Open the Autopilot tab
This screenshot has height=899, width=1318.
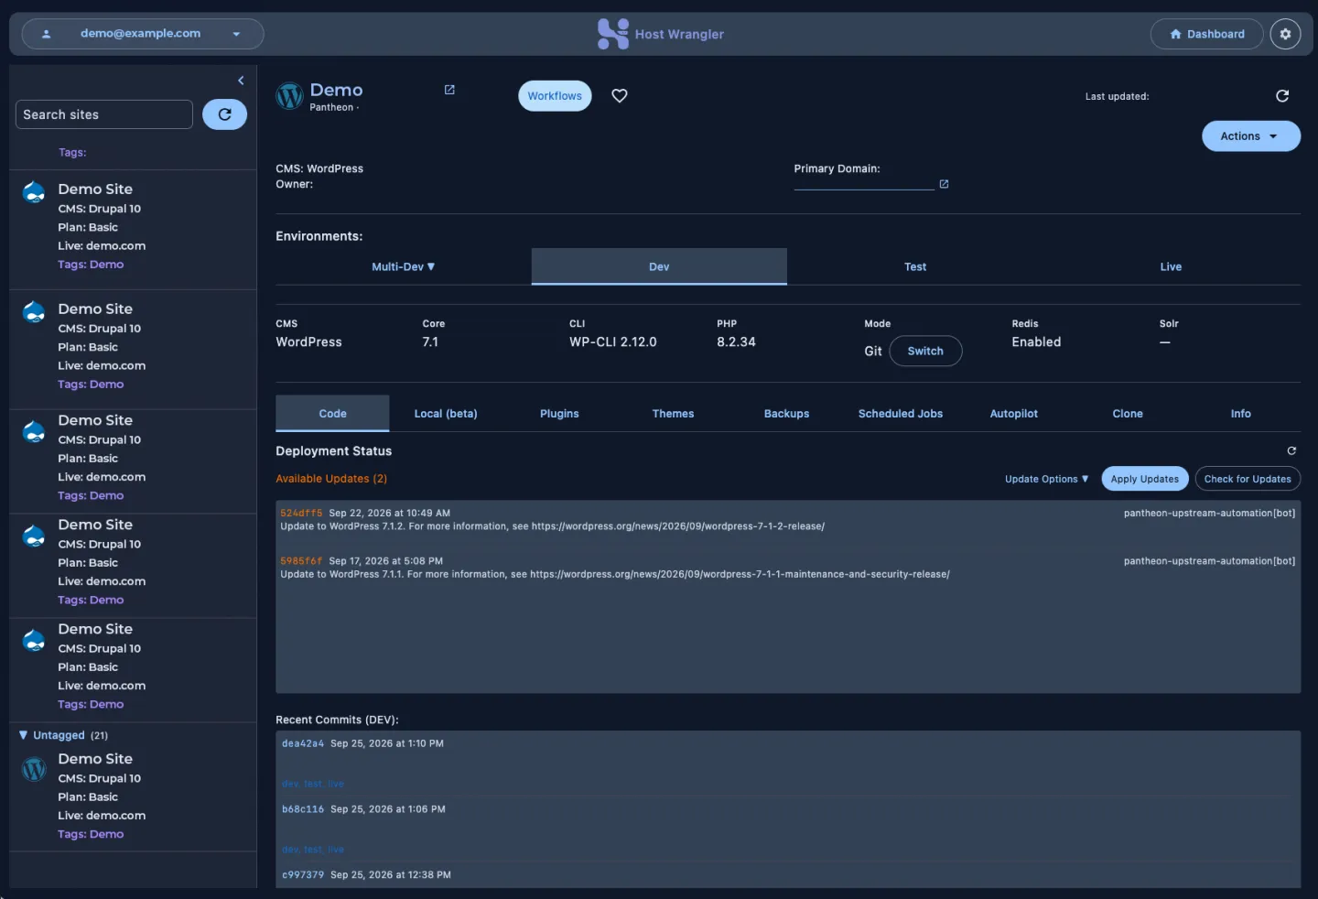point(1014,414)
